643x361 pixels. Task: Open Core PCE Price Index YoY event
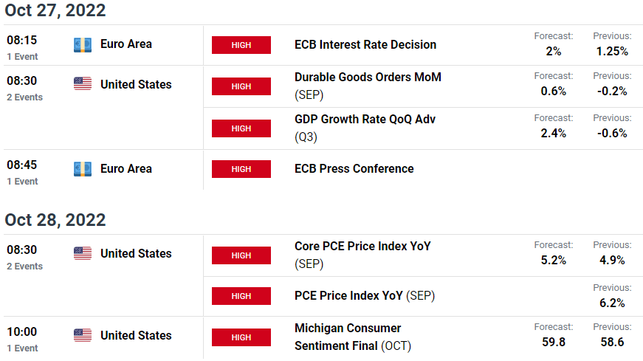pos(363,255)
